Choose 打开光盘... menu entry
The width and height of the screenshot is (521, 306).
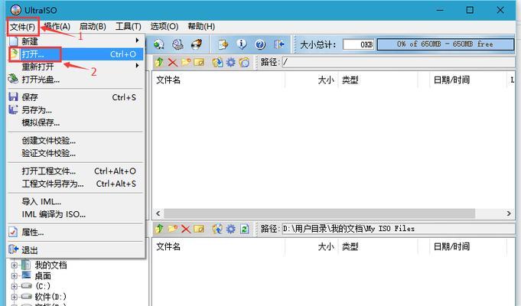point(76,80)
